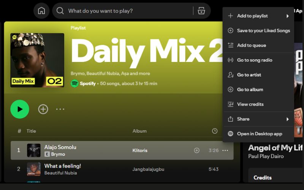
Task: Sort tracks by the duration clock icon
Action: [x=215, y=131]
